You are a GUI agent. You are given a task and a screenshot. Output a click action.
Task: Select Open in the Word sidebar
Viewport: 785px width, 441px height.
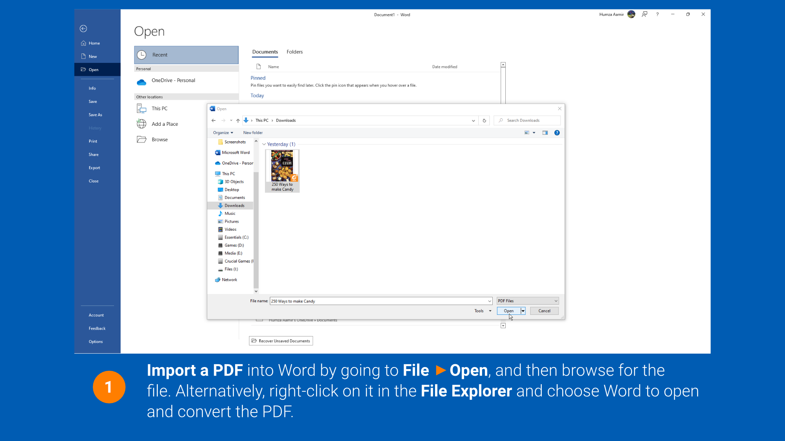coord(97,69)
